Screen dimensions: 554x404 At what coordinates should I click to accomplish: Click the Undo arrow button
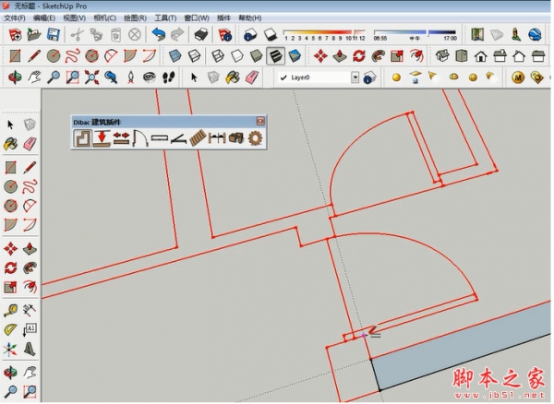point(159,34)
